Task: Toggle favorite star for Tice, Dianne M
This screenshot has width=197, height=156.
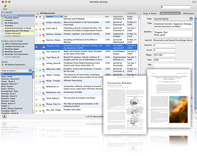Action: pyautogui.click(x=36, y=53)
